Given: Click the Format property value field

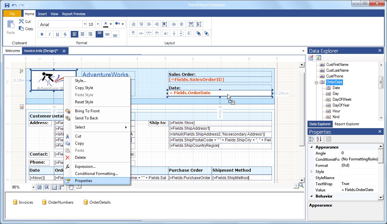Looking at the screenshot, I should 360,165.
